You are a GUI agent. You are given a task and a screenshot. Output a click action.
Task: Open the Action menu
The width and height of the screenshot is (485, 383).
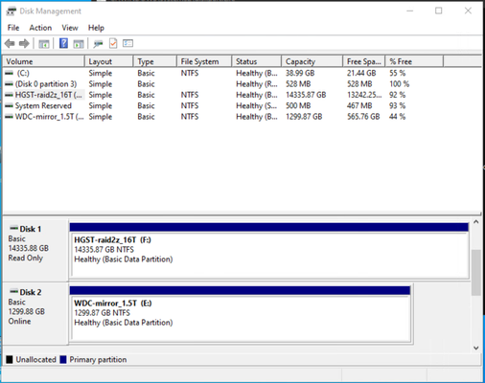pos(40,28)
